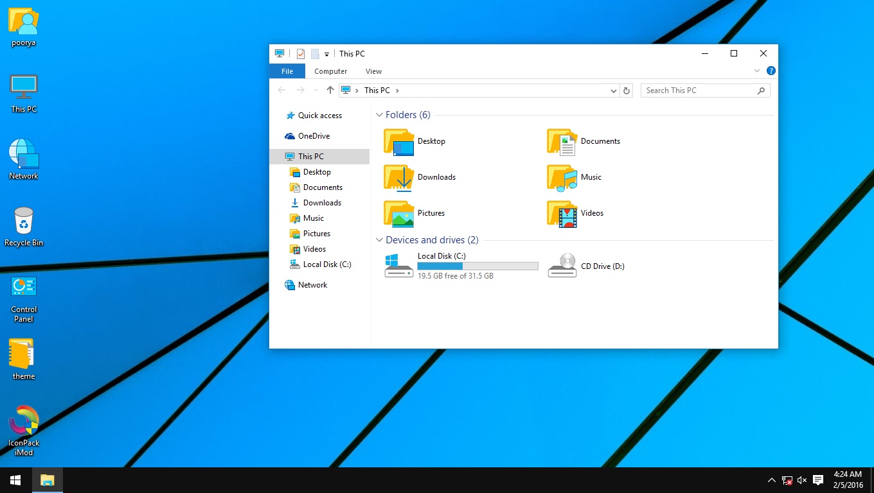Switch to the View tab
Screen dimensions: 874x493
coord(373,71)
